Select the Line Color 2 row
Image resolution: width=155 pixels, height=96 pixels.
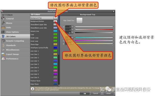point(44,54)
